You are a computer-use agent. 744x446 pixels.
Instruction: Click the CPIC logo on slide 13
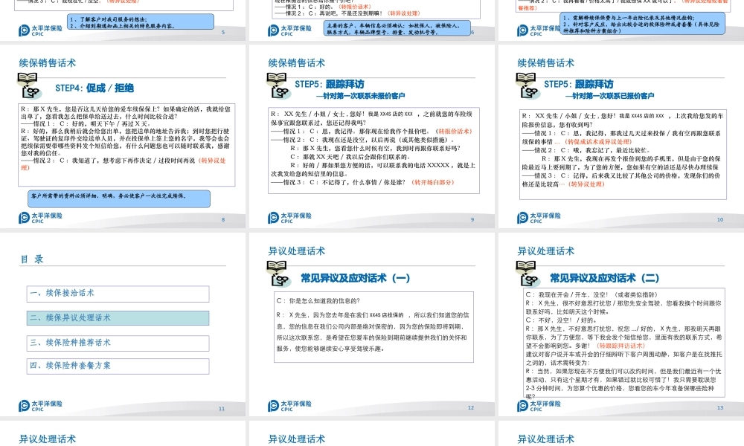(x=539, y=406)
